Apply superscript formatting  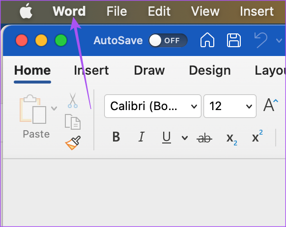pyautogui.click(x=257, y=136)
